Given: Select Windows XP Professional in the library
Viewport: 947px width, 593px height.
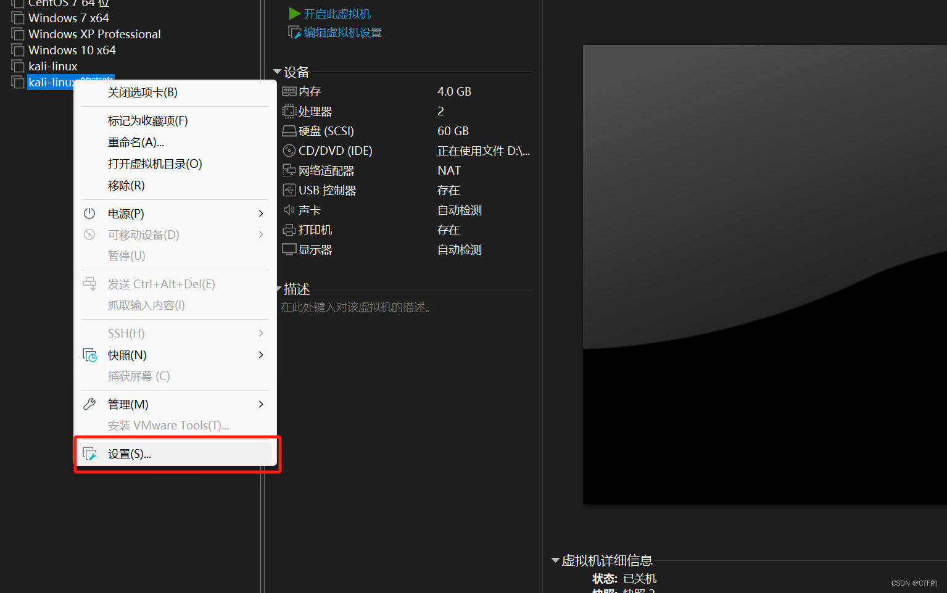Looking at the screenshot, I should (x=94, y=34).
